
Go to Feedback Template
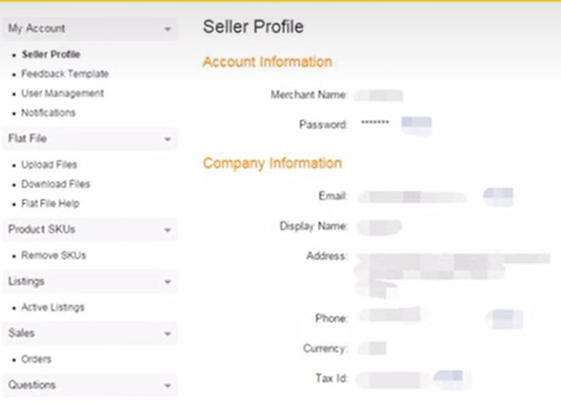(65, 74)
